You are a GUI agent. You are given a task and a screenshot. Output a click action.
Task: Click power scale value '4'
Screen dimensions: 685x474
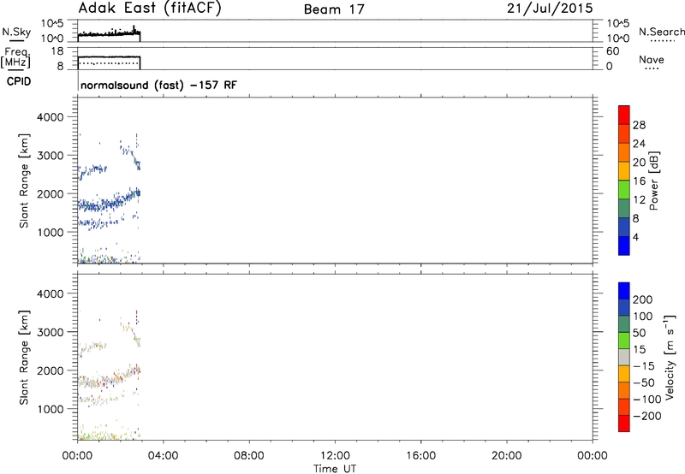tap(635, 237)
